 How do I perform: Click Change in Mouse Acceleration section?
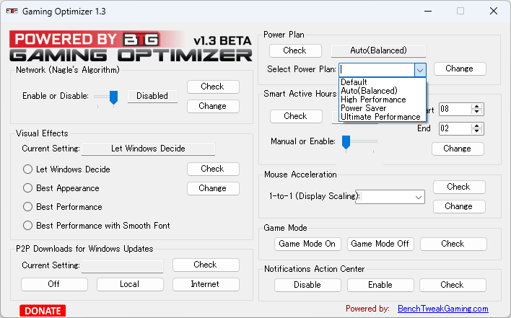[x=459, y=206]
